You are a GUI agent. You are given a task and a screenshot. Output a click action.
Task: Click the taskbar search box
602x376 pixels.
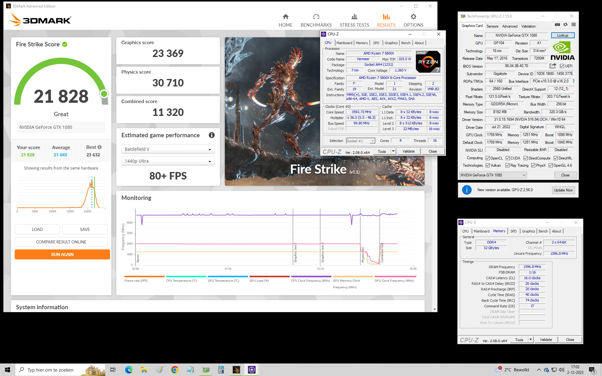(60, 370)
